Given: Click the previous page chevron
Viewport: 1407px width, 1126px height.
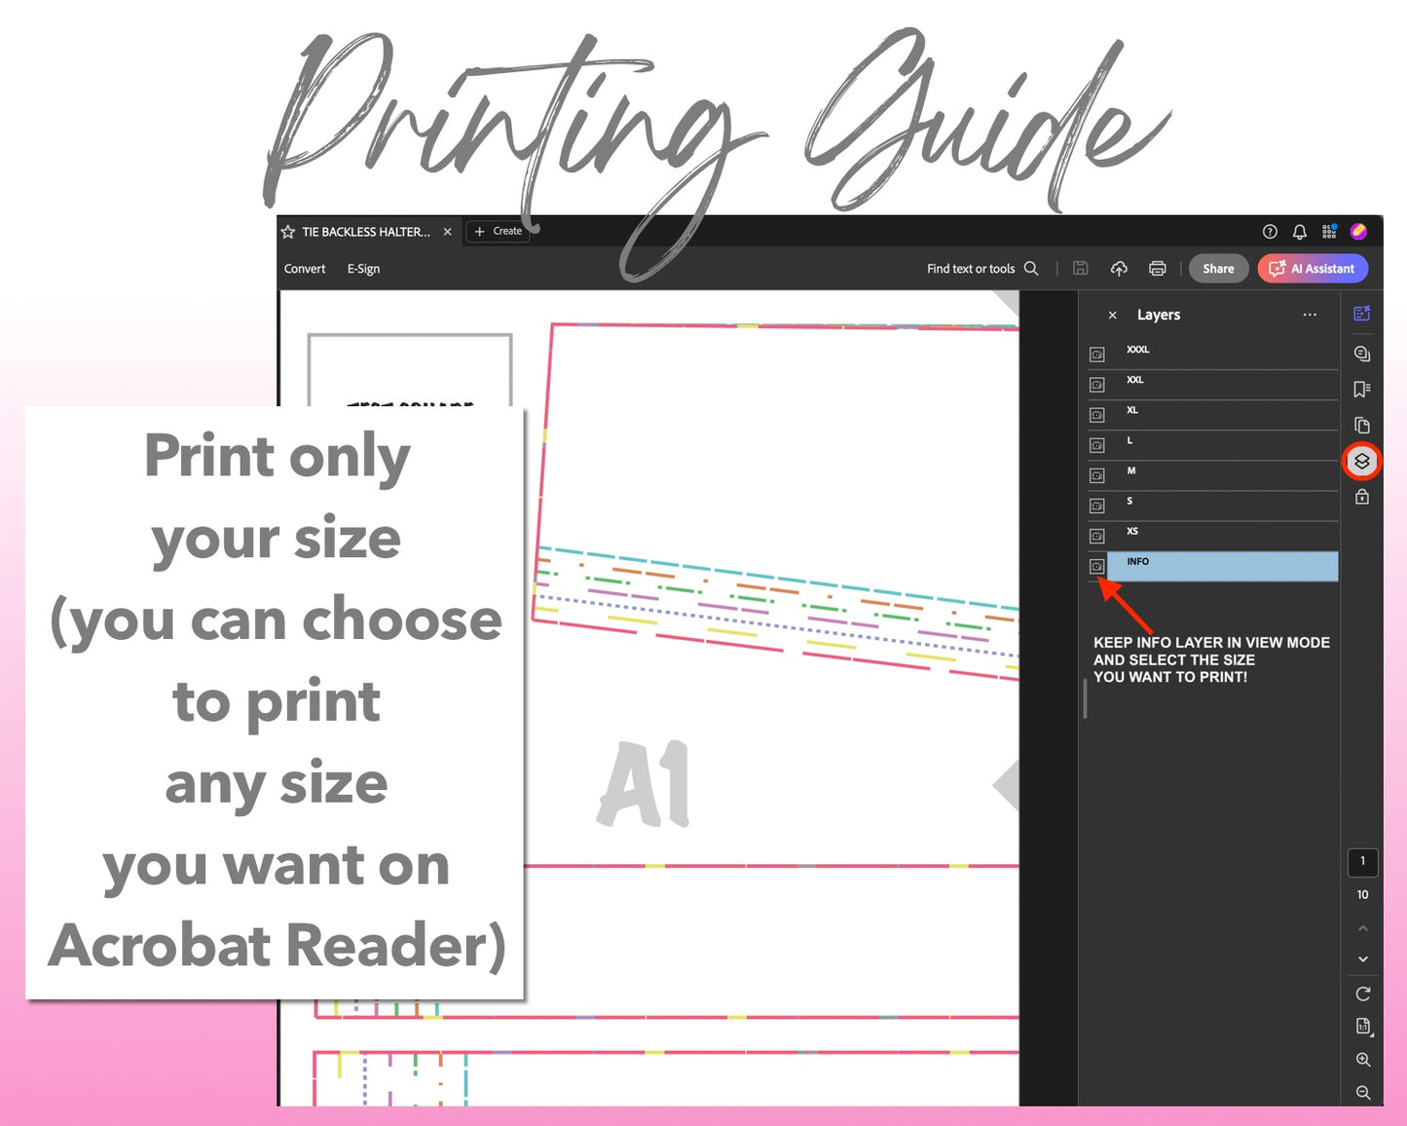Looking at the screenshot, I should coord(1362,927).
